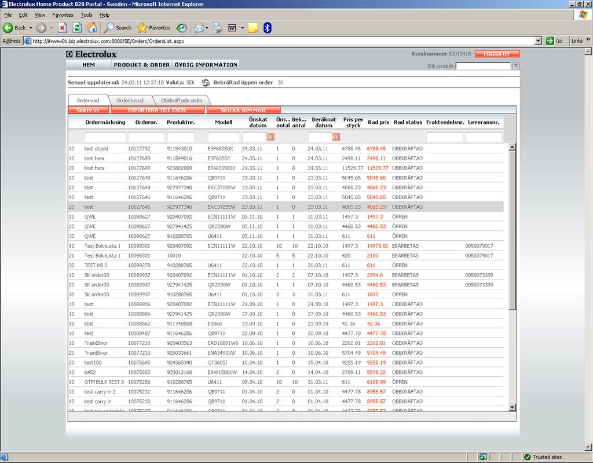
Task: Switch to the Obekräftade order tab
Action: [181, 101]
